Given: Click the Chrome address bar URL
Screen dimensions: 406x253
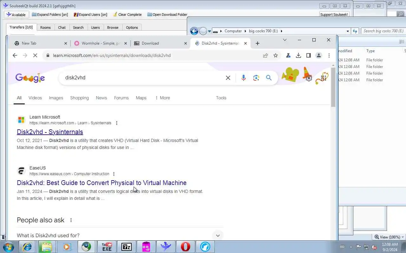Looking at the screenshot, I should [112, 55].
